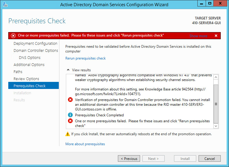Dismiss the red error banner with X
Viewport: 229px width, 167px height.
tap(216, 36)
